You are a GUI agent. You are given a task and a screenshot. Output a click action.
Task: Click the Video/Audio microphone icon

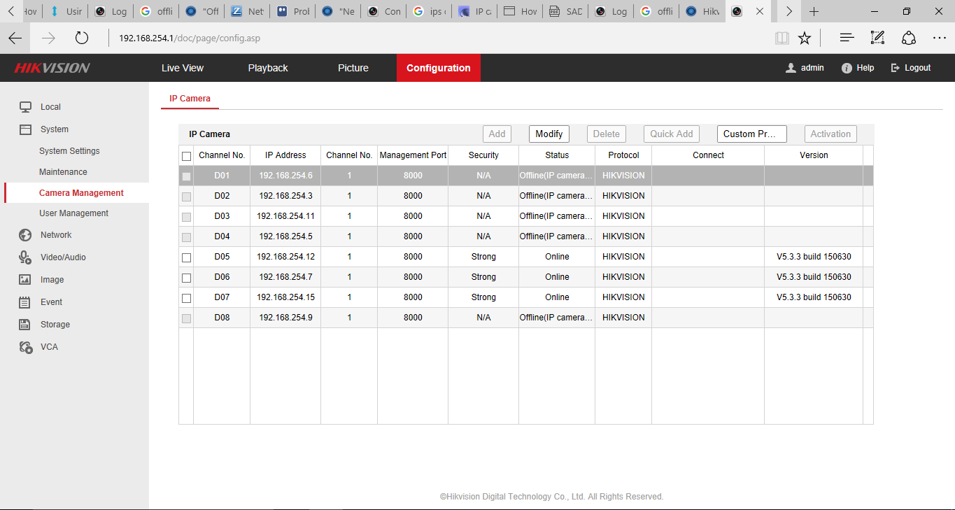[x=25, y=257]
